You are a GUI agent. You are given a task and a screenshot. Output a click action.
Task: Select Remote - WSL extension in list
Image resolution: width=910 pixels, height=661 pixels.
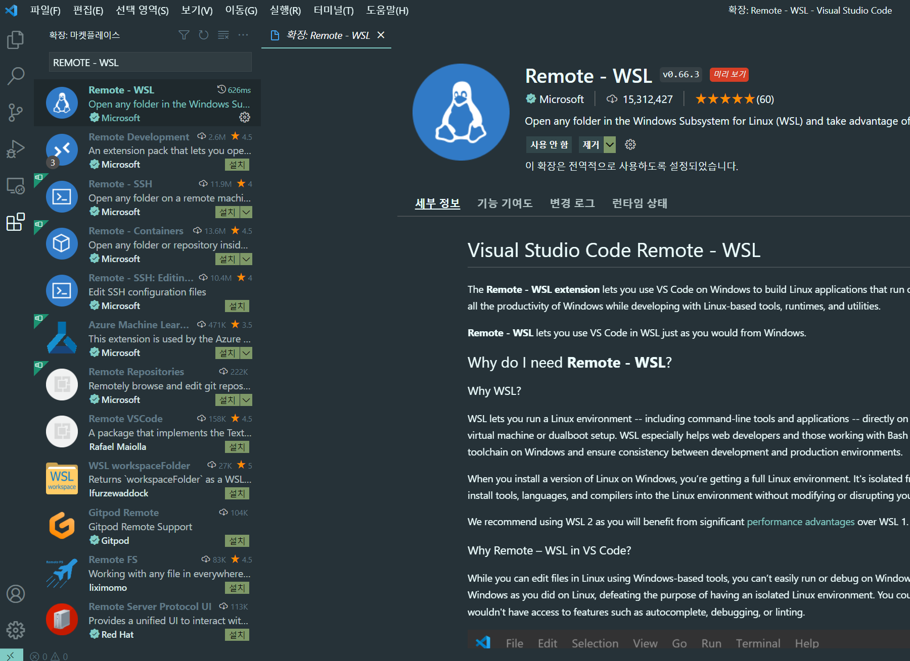(x=147, y=103)
